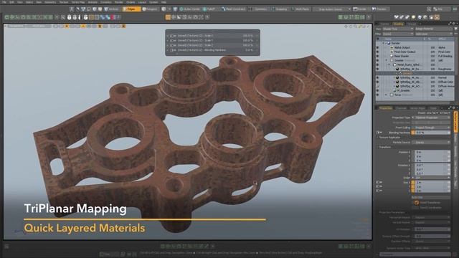Click the filter funnel icon in Shader Tree
The width and height of the screenshot is (459, 258).
(x=456, y=29)
